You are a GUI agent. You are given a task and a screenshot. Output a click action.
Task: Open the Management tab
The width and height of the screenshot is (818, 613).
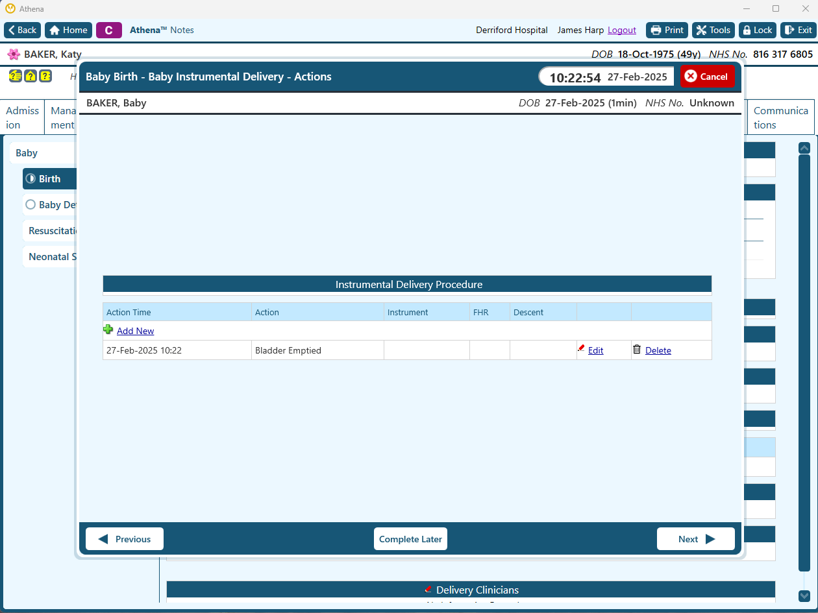point(62,117)
